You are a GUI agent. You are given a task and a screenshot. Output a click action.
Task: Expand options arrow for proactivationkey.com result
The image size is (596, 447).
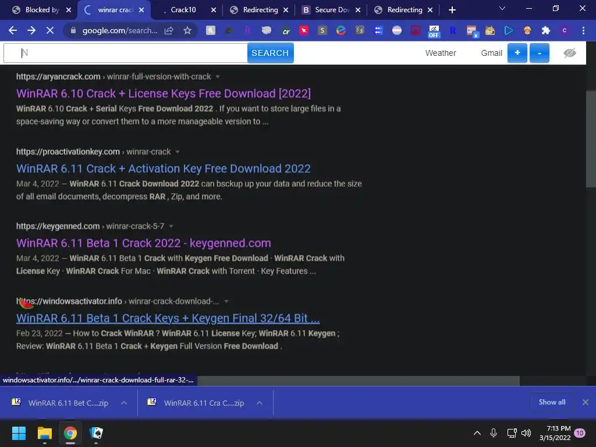click(x=177, y=152)
